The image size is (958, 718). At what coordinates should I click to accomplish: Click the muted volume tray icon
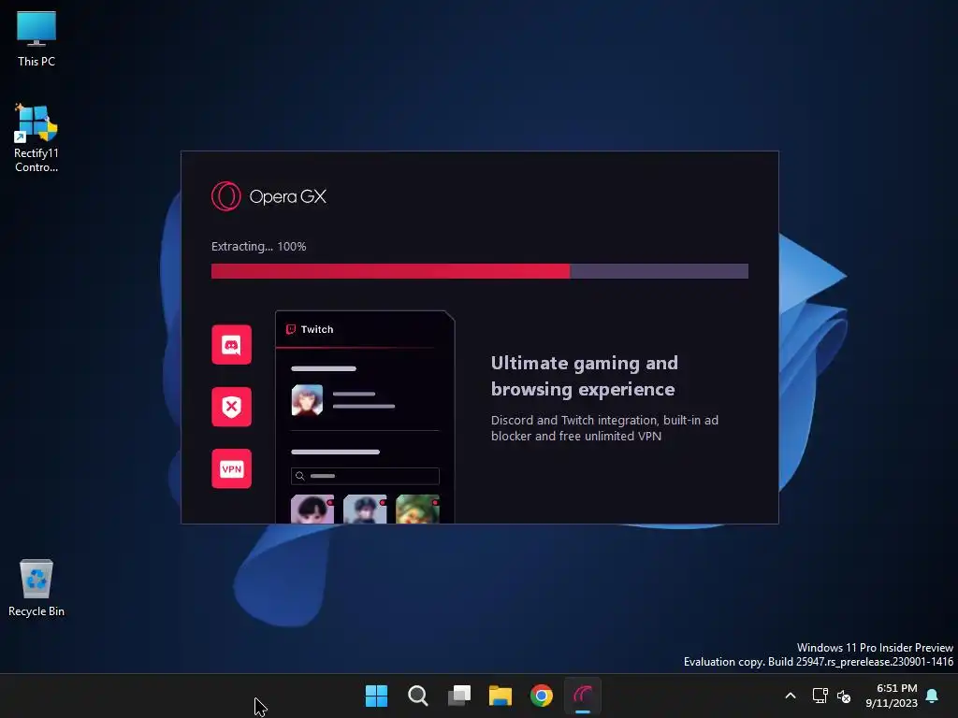point(844,696)
